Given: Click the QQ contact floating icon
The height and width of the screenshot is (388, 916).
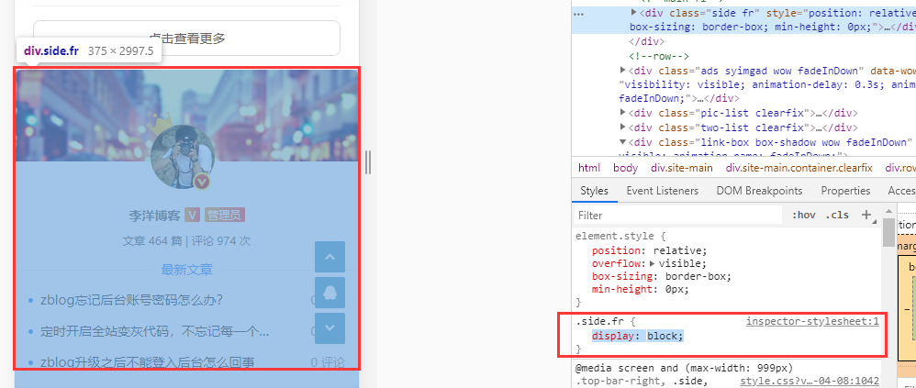Looking at the screenshot, I should [330, 293].
